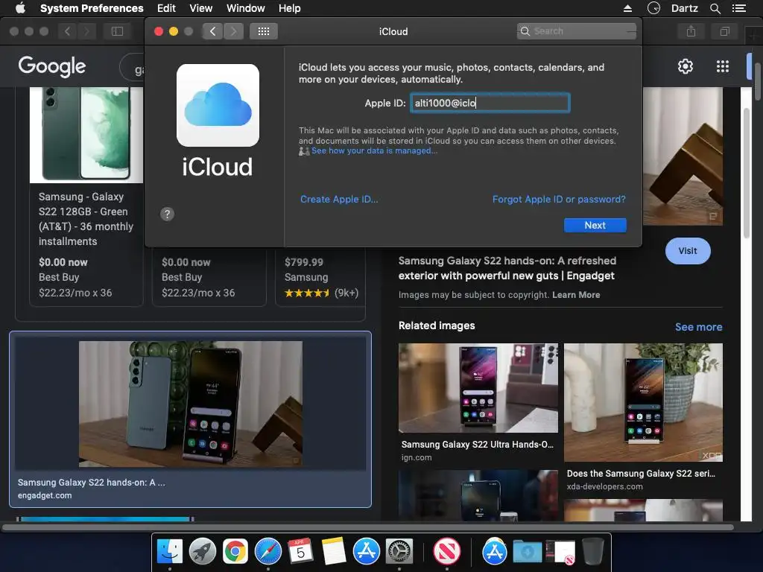Click Safari's Share button
This screenshot has height=572, width=763.
coord(691,31)
